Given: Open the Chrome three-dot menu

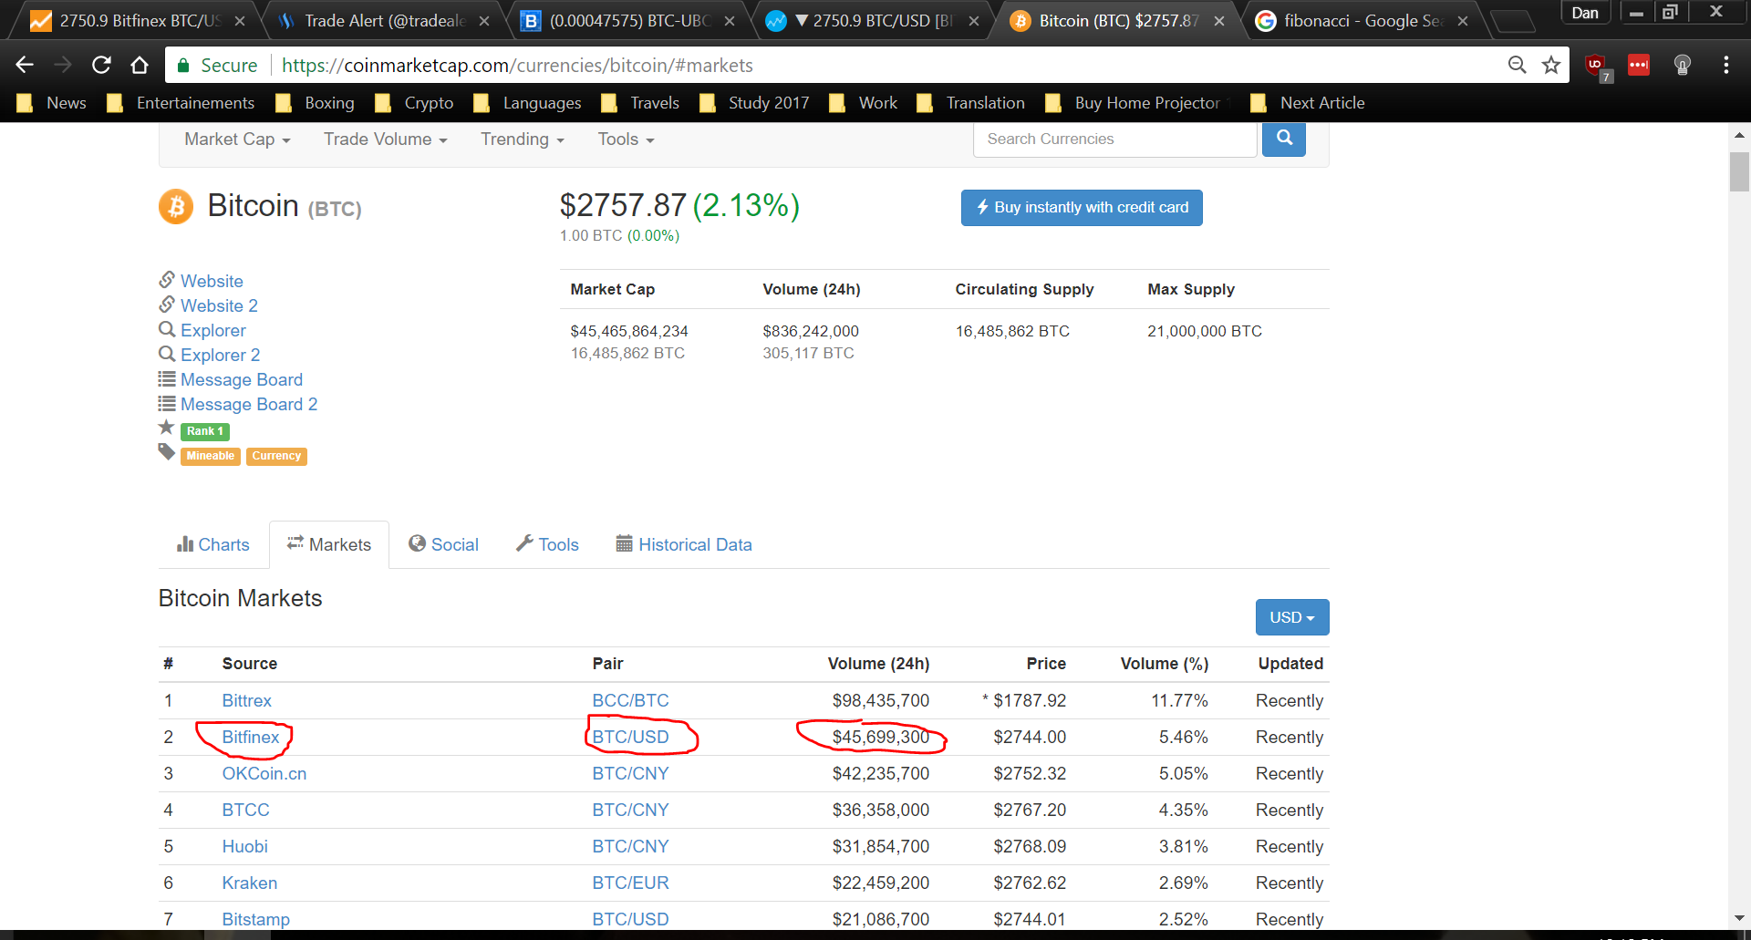Looking at the screenshot, I should 1726,65.
